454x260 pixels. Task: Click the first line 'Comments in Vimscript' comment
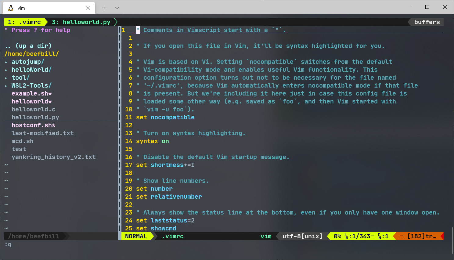(211, 30)
